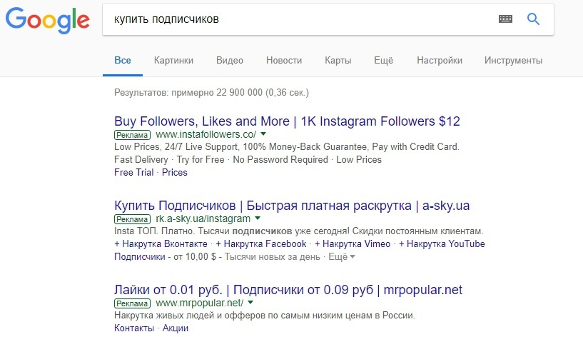Expand Ещё under Подписчики price line

pyautogui.click(x=342, y=256)
